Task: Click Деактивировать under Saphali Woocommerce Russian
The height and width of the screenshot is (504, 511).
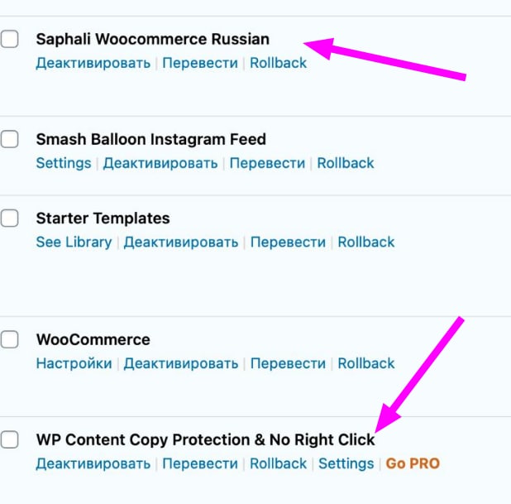Action: tap(93, 63)
